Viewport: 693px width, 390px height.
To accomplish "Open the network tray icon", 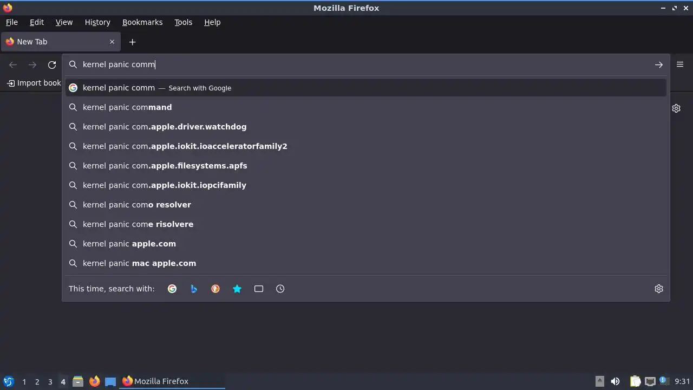I will click(x=650, y=381).
